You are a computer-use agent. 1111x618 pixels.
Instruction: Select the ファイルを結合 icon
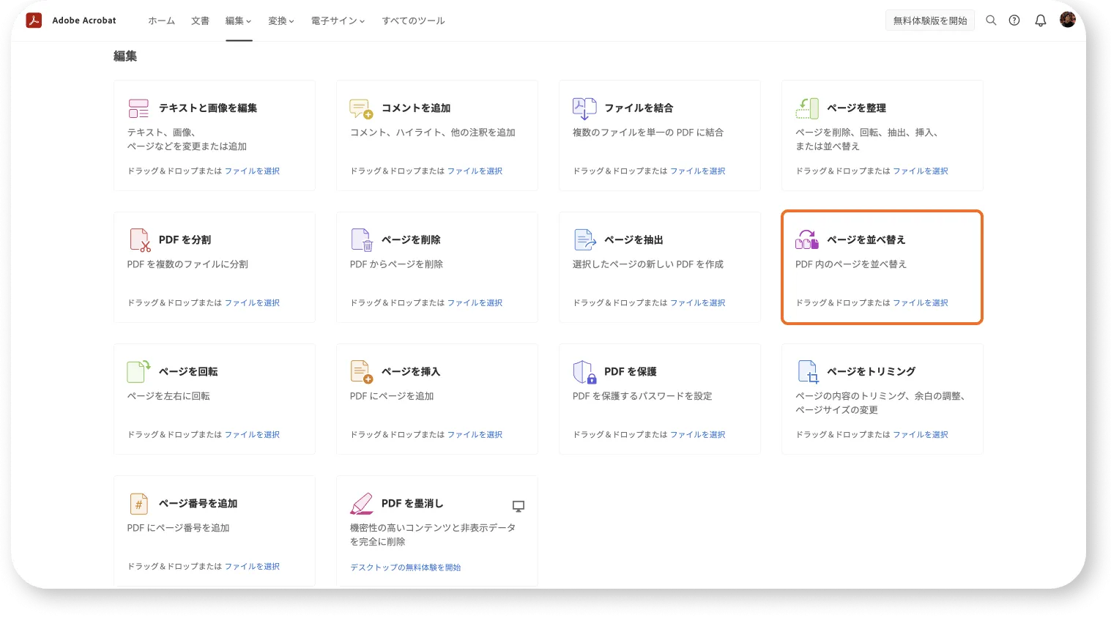coord(584,108)
